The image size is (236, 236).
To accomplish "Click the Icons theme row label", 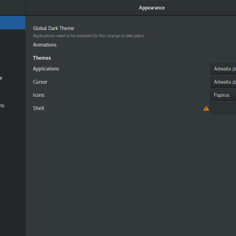I will point(38,95).
